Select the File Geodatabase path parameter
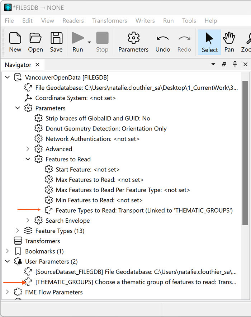Image resolution: width=251 pixels, height=317 pixels. point(136,88)
